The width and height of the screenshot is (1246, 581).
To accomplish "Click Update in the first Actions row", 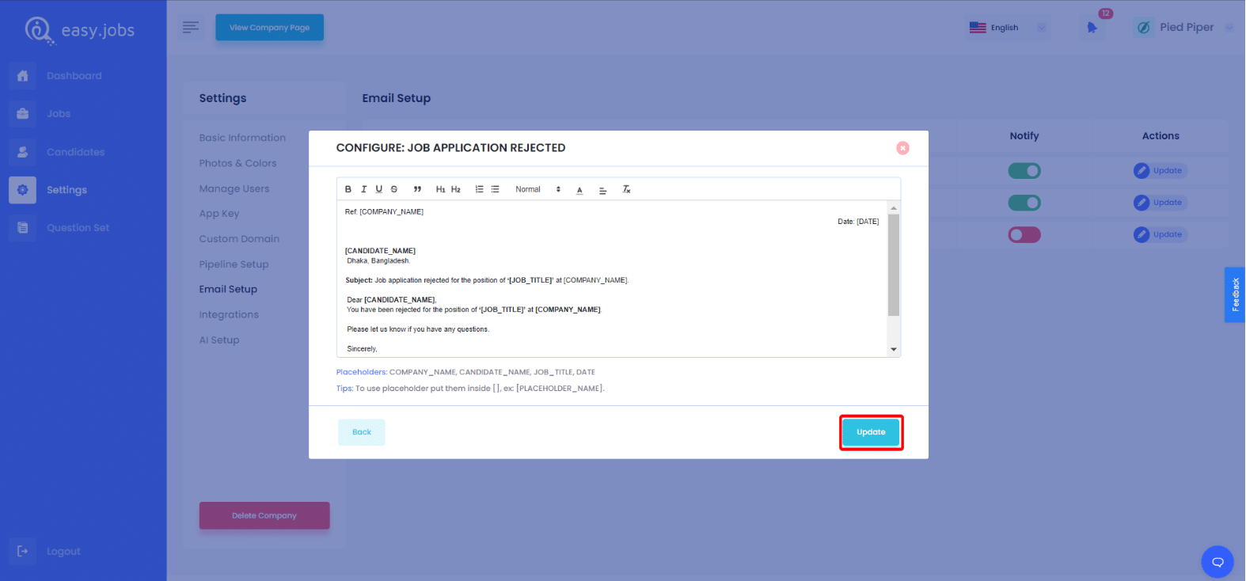I will [x=1160, y=171].
